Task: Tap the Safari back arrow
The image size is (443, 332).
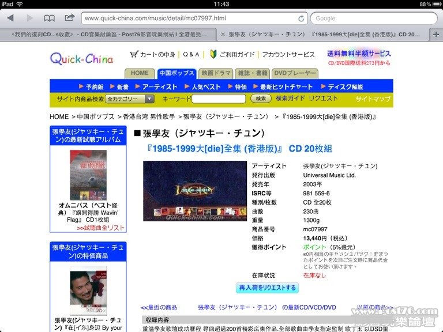Action: pos(11,18)
